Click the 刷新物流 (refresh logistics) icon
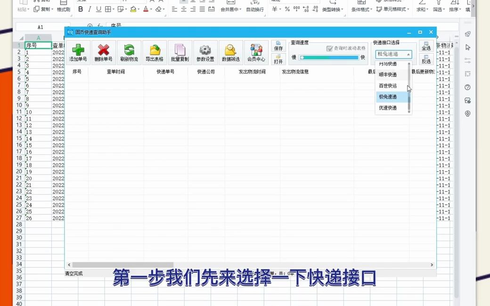This screenshot has width=490, height=306. tap(129, 51)
